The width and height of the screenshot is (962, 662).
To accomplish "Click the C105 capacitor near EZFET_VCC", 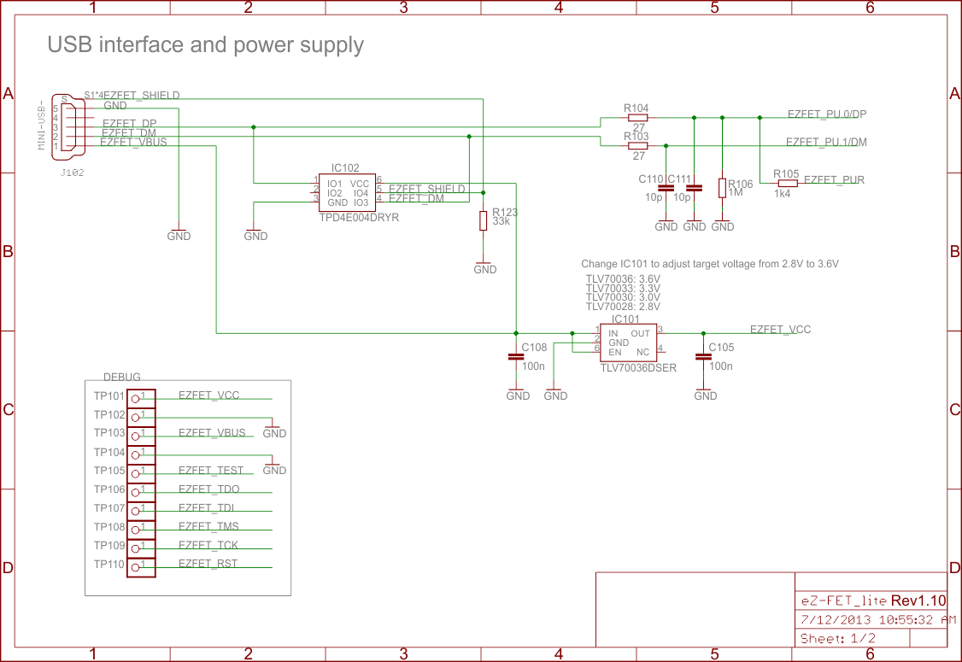I will [x=703, y=354].
